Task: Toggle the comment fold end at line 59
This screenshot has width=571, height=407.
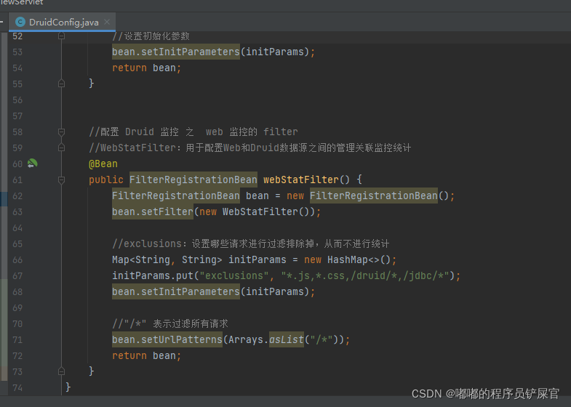Action: point(62,148)
